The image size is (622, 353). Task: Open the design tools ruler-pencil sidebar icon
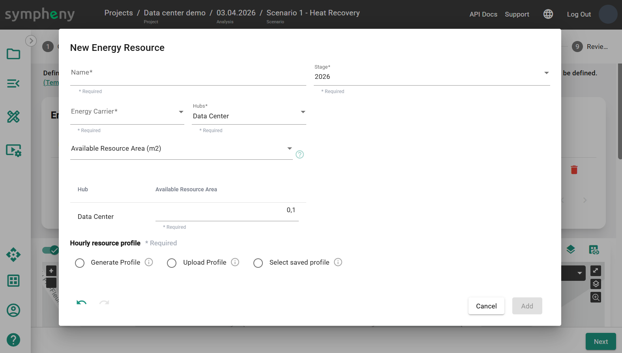coord(13,116)
